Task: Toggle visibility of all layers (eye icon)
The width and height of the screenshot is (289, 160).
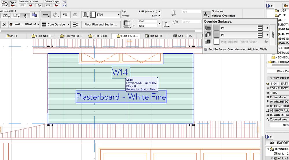Action: pyautogui.click(x=5, y=3)
